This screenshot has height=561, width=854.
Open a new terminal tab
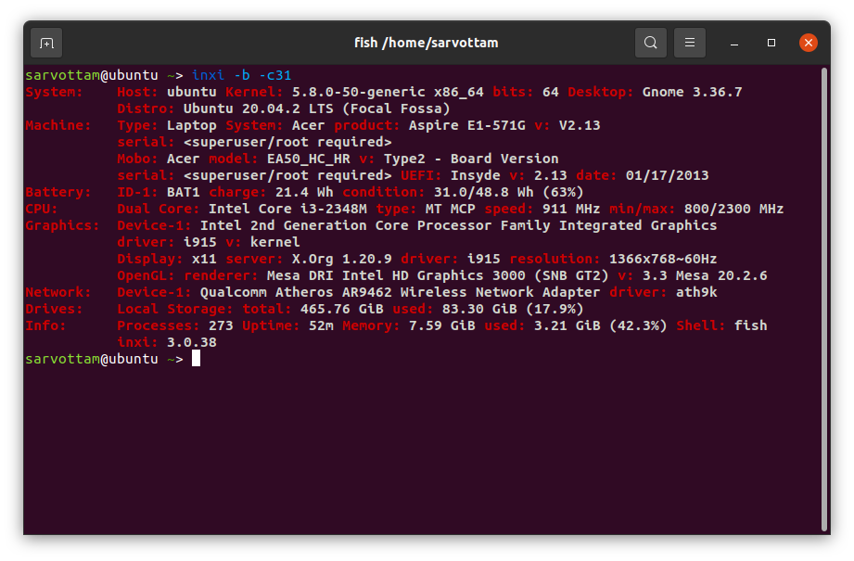click(45, 43)
